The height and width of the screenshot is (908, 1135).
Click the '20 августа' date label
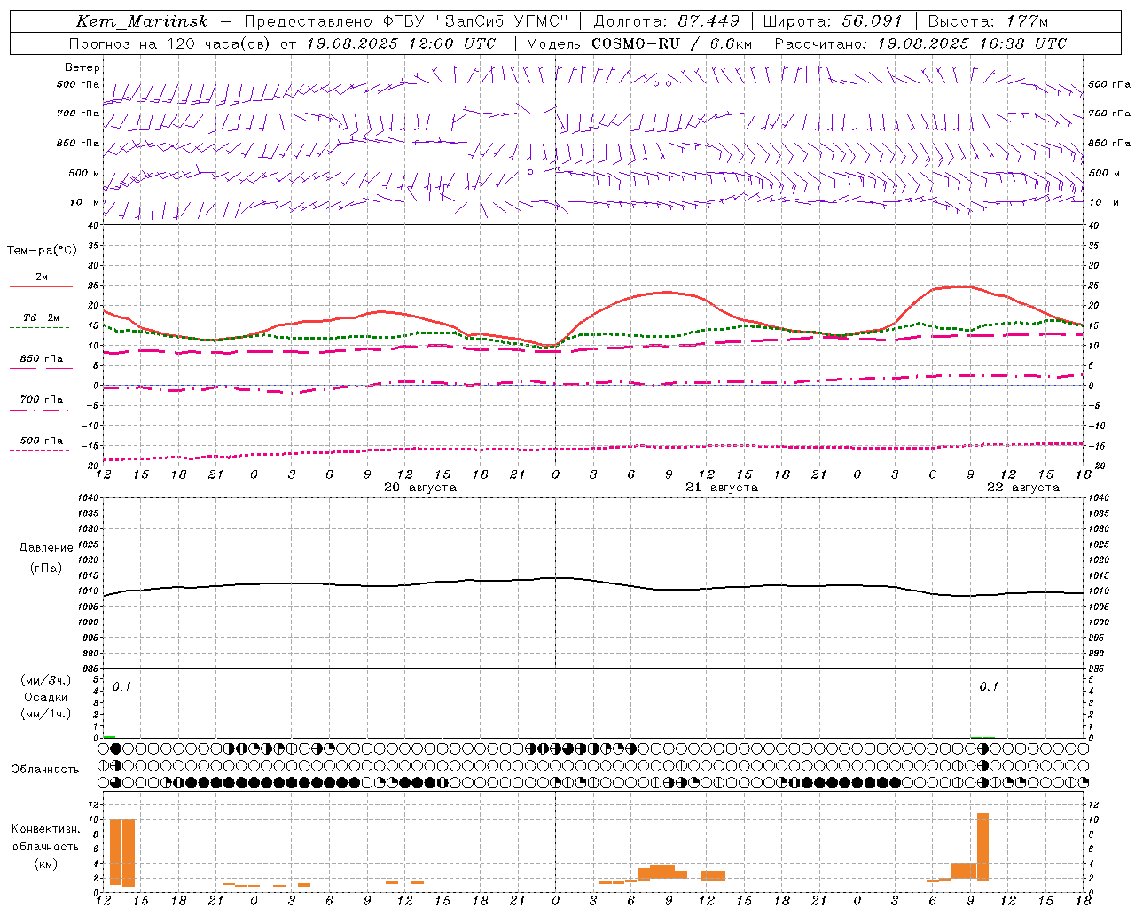coord(420,488)
